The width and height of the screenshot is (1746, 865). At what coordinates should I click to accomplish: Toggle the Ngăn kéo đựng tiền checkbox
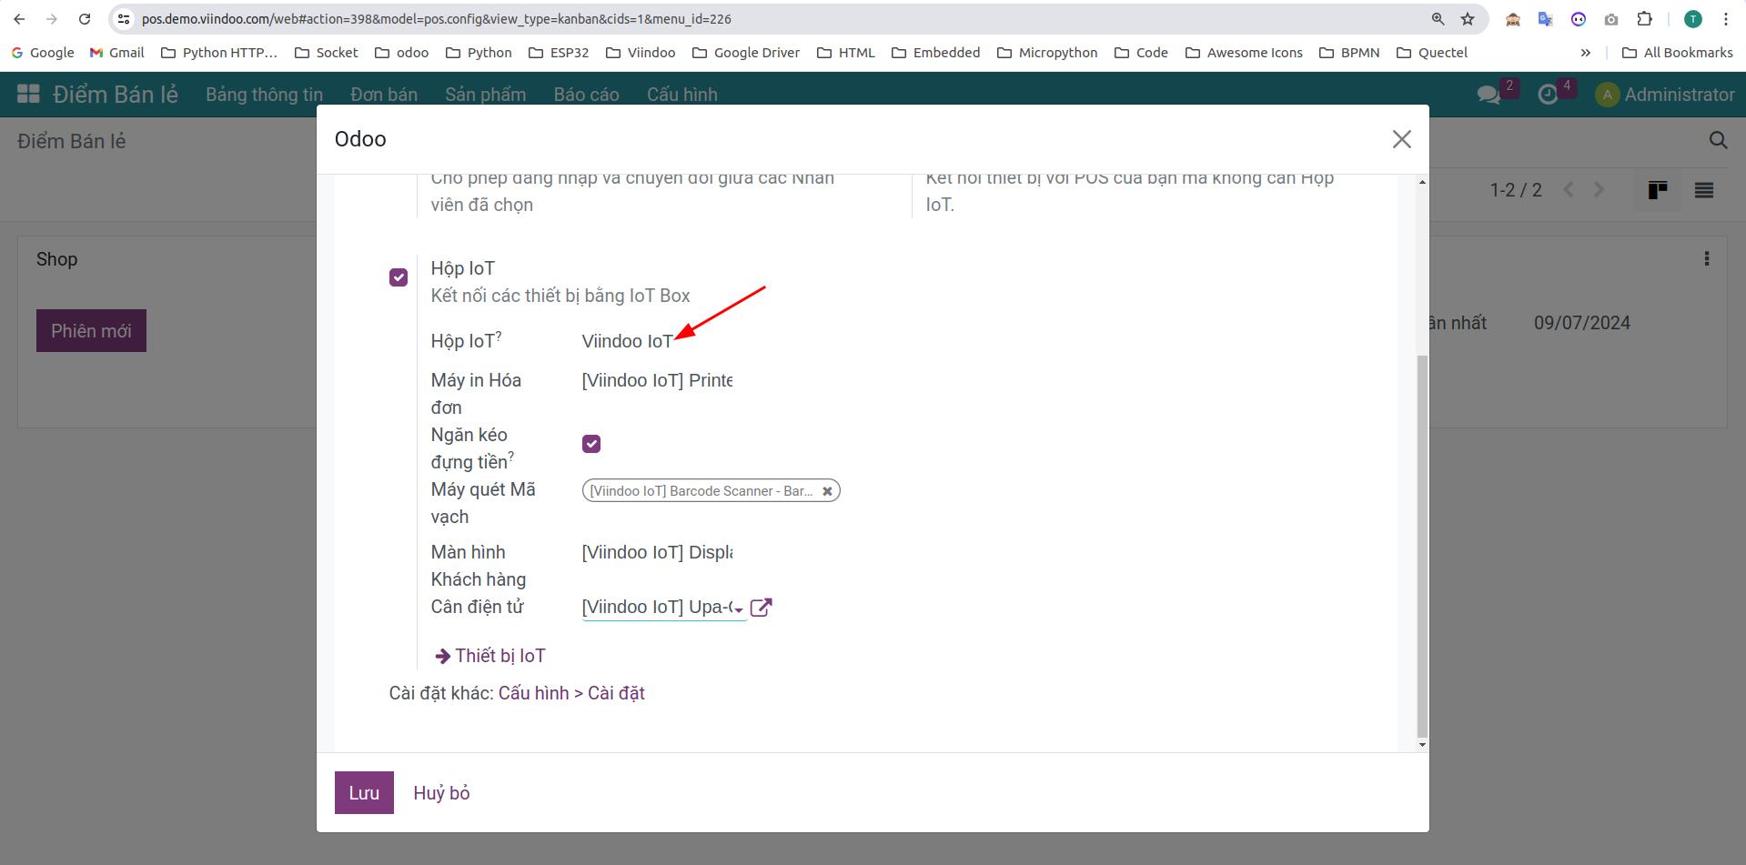[x=591, y=444]
